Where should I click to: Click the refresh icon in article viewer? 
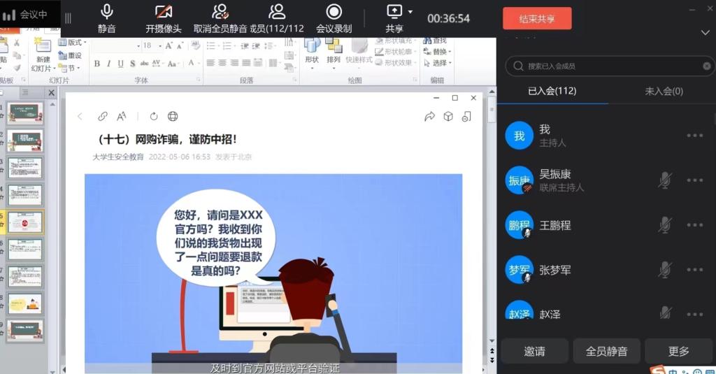pos(154,116)
